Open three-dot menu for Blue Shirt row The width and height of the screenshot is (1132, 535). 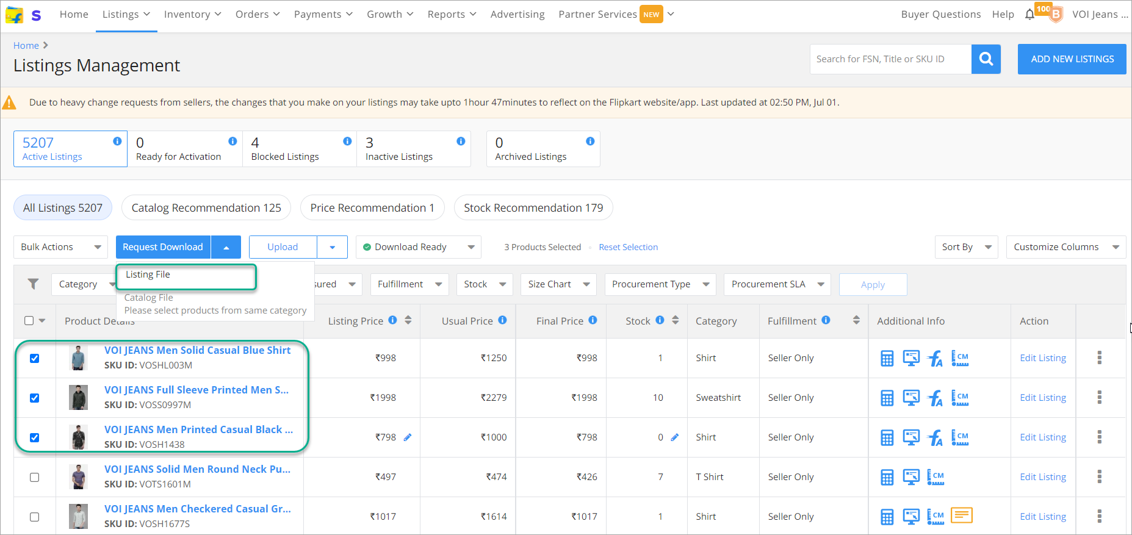(1100, 357)
